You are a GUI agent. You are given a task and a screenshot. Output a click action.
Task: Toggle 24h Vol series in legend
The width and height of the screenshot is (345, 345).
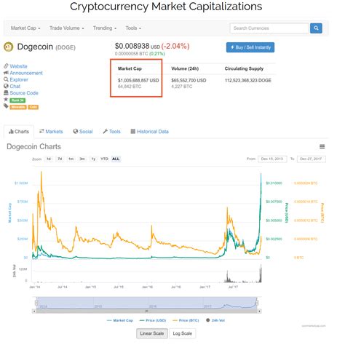pos(215,320)
